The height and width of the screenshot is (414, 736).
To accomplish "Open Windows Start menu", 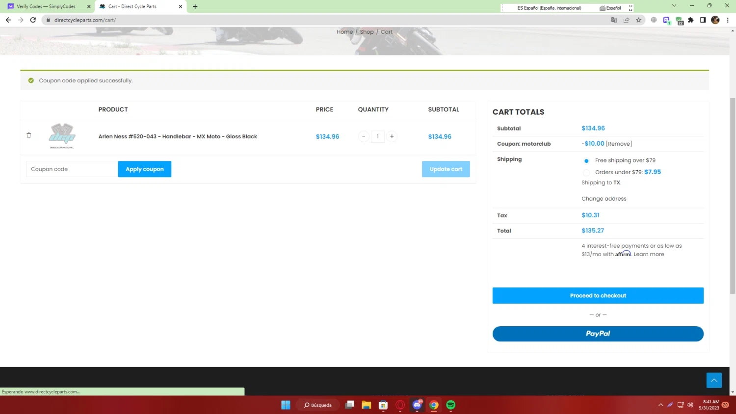I will click(286, 405).
